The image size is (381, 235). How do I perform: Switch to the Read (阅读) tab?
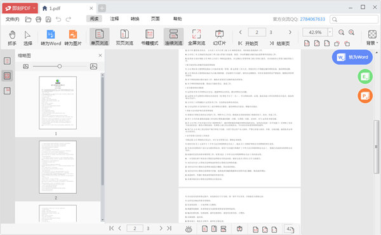click(94, 18)
